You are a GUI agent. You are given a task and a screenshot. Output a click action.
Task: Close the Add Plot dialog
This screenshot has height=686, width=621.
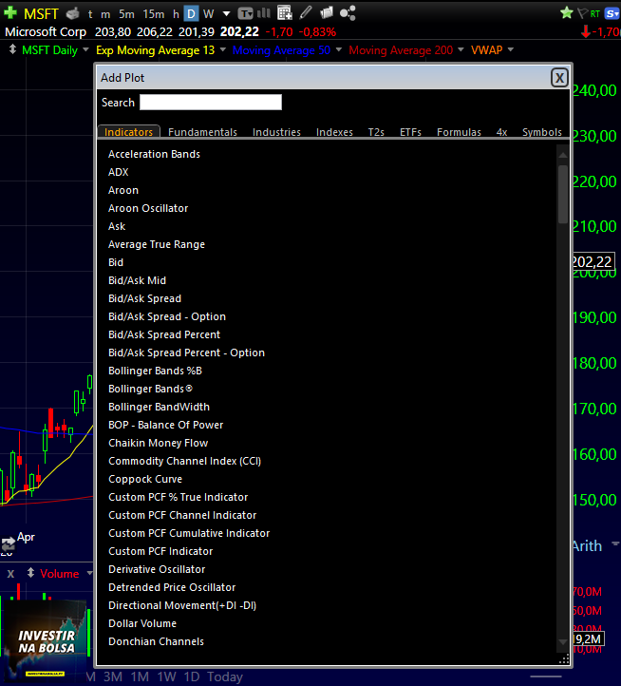tap(559, 78)
